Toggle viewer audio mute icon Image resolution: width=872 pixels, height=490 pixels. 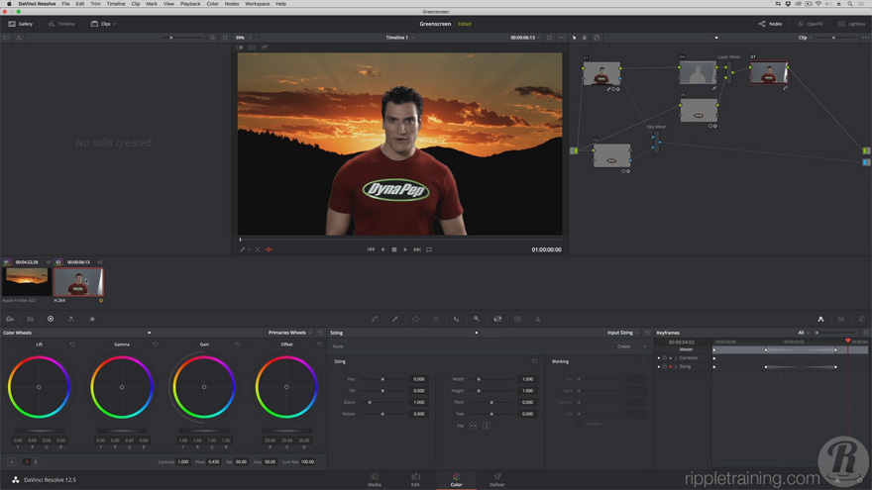coord(270,250)
